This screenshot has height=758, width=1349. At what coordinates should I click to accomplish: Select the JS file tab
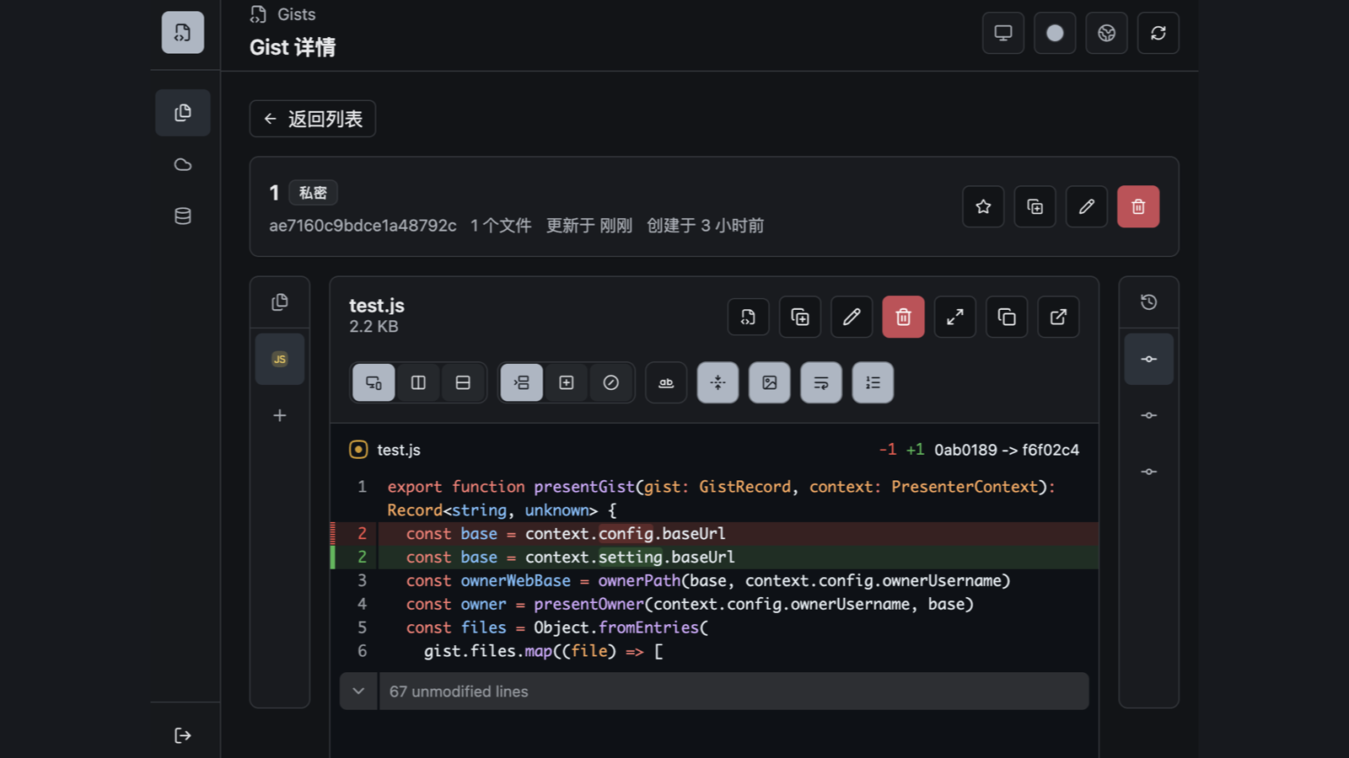(280, 359)
